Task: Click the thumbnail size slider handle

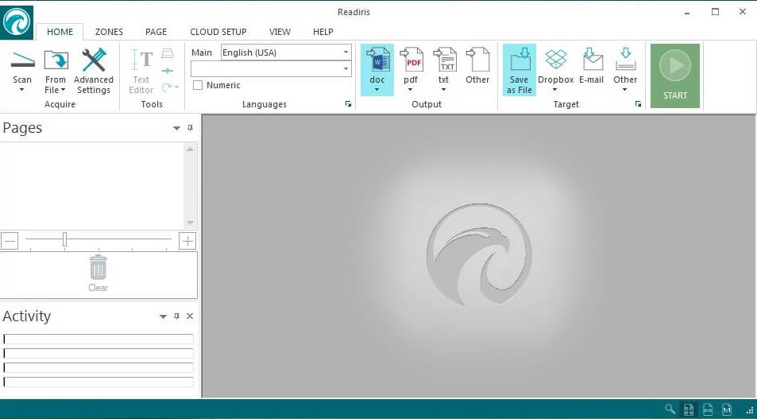Action: (64, 239)
